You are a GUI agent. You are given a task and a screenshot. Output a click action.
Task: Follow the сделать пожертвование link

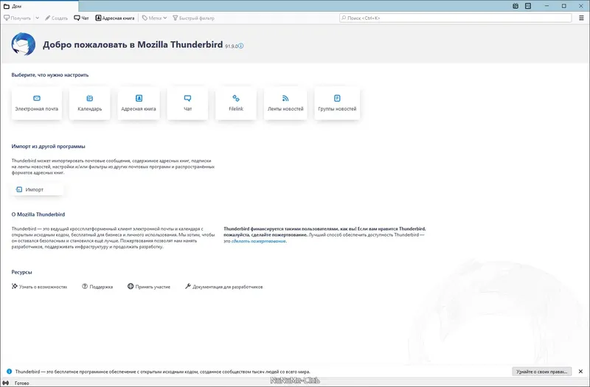click(259, 241)
